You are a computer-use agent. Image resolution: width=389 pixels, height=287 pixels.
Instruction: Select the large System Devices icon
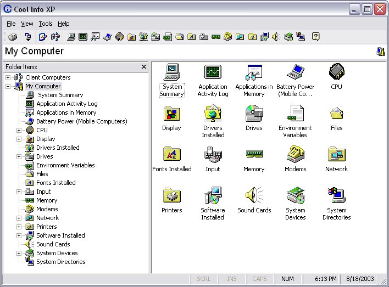(x=295, y=195)
